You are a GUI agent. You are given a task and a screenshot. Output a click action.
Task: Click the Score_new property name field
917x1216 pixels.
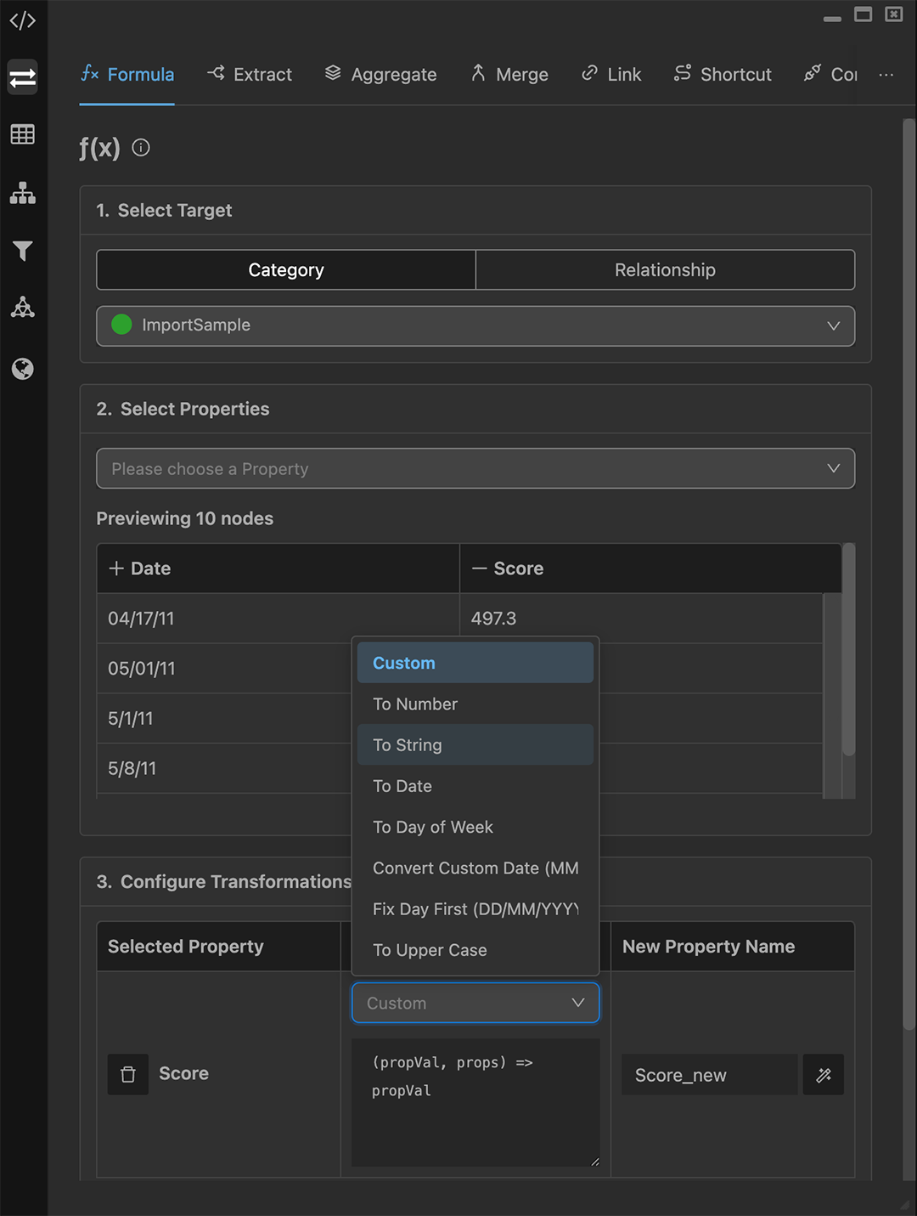point(708,1075)
